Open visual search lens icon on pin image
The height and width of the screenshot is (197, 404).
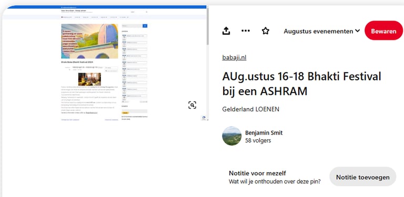(192, 105)
